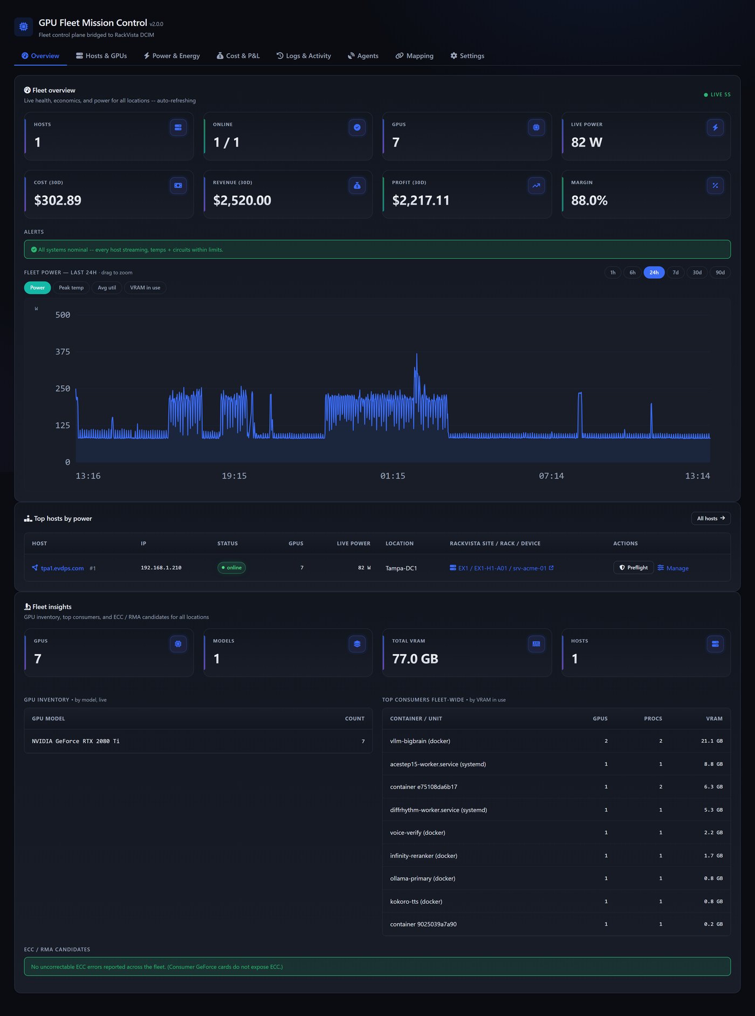This screenshot has width=755, height=1016.
Task: Click the NVIDIA GeForce RTX 2080 Ti row
Action: coord(198,741)
